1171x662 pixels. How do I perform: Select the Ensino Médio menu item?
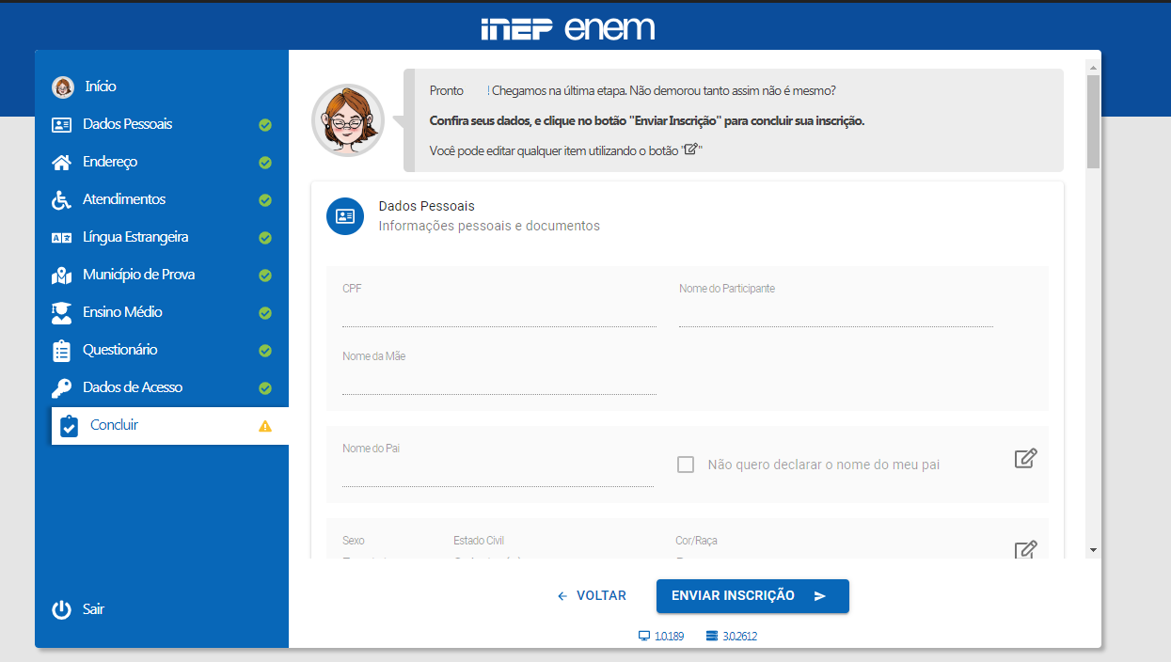[122, 312]
